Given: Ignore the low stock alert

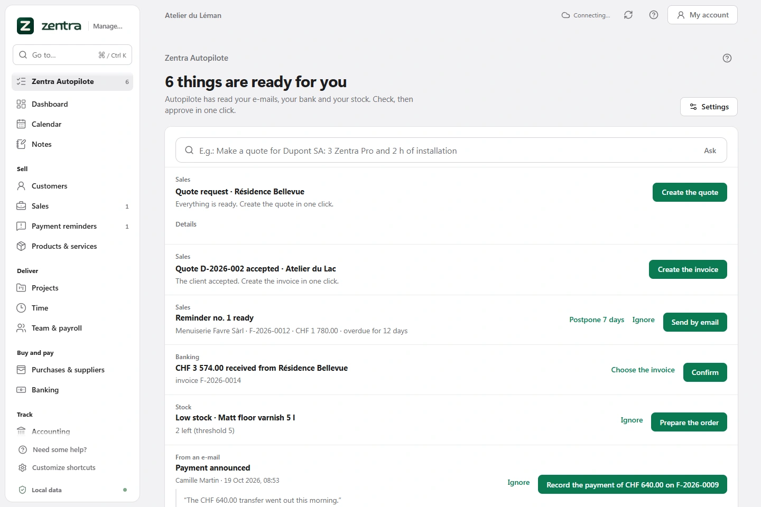Looking at the screenshot, I should (632, 420).
